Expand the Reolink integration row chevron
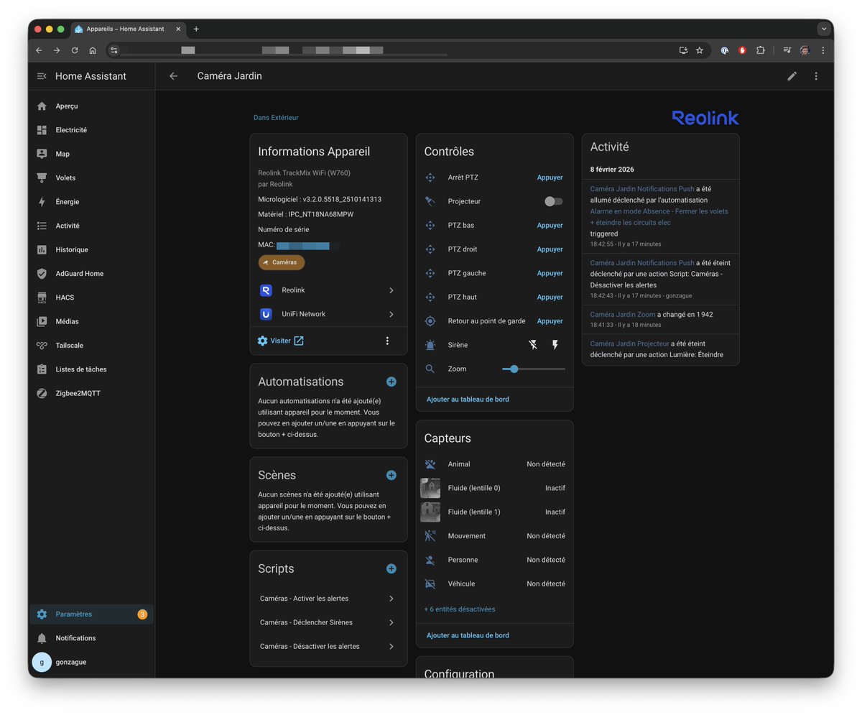The width and height of the screenshot is (862, 715). tap(391, 290)
